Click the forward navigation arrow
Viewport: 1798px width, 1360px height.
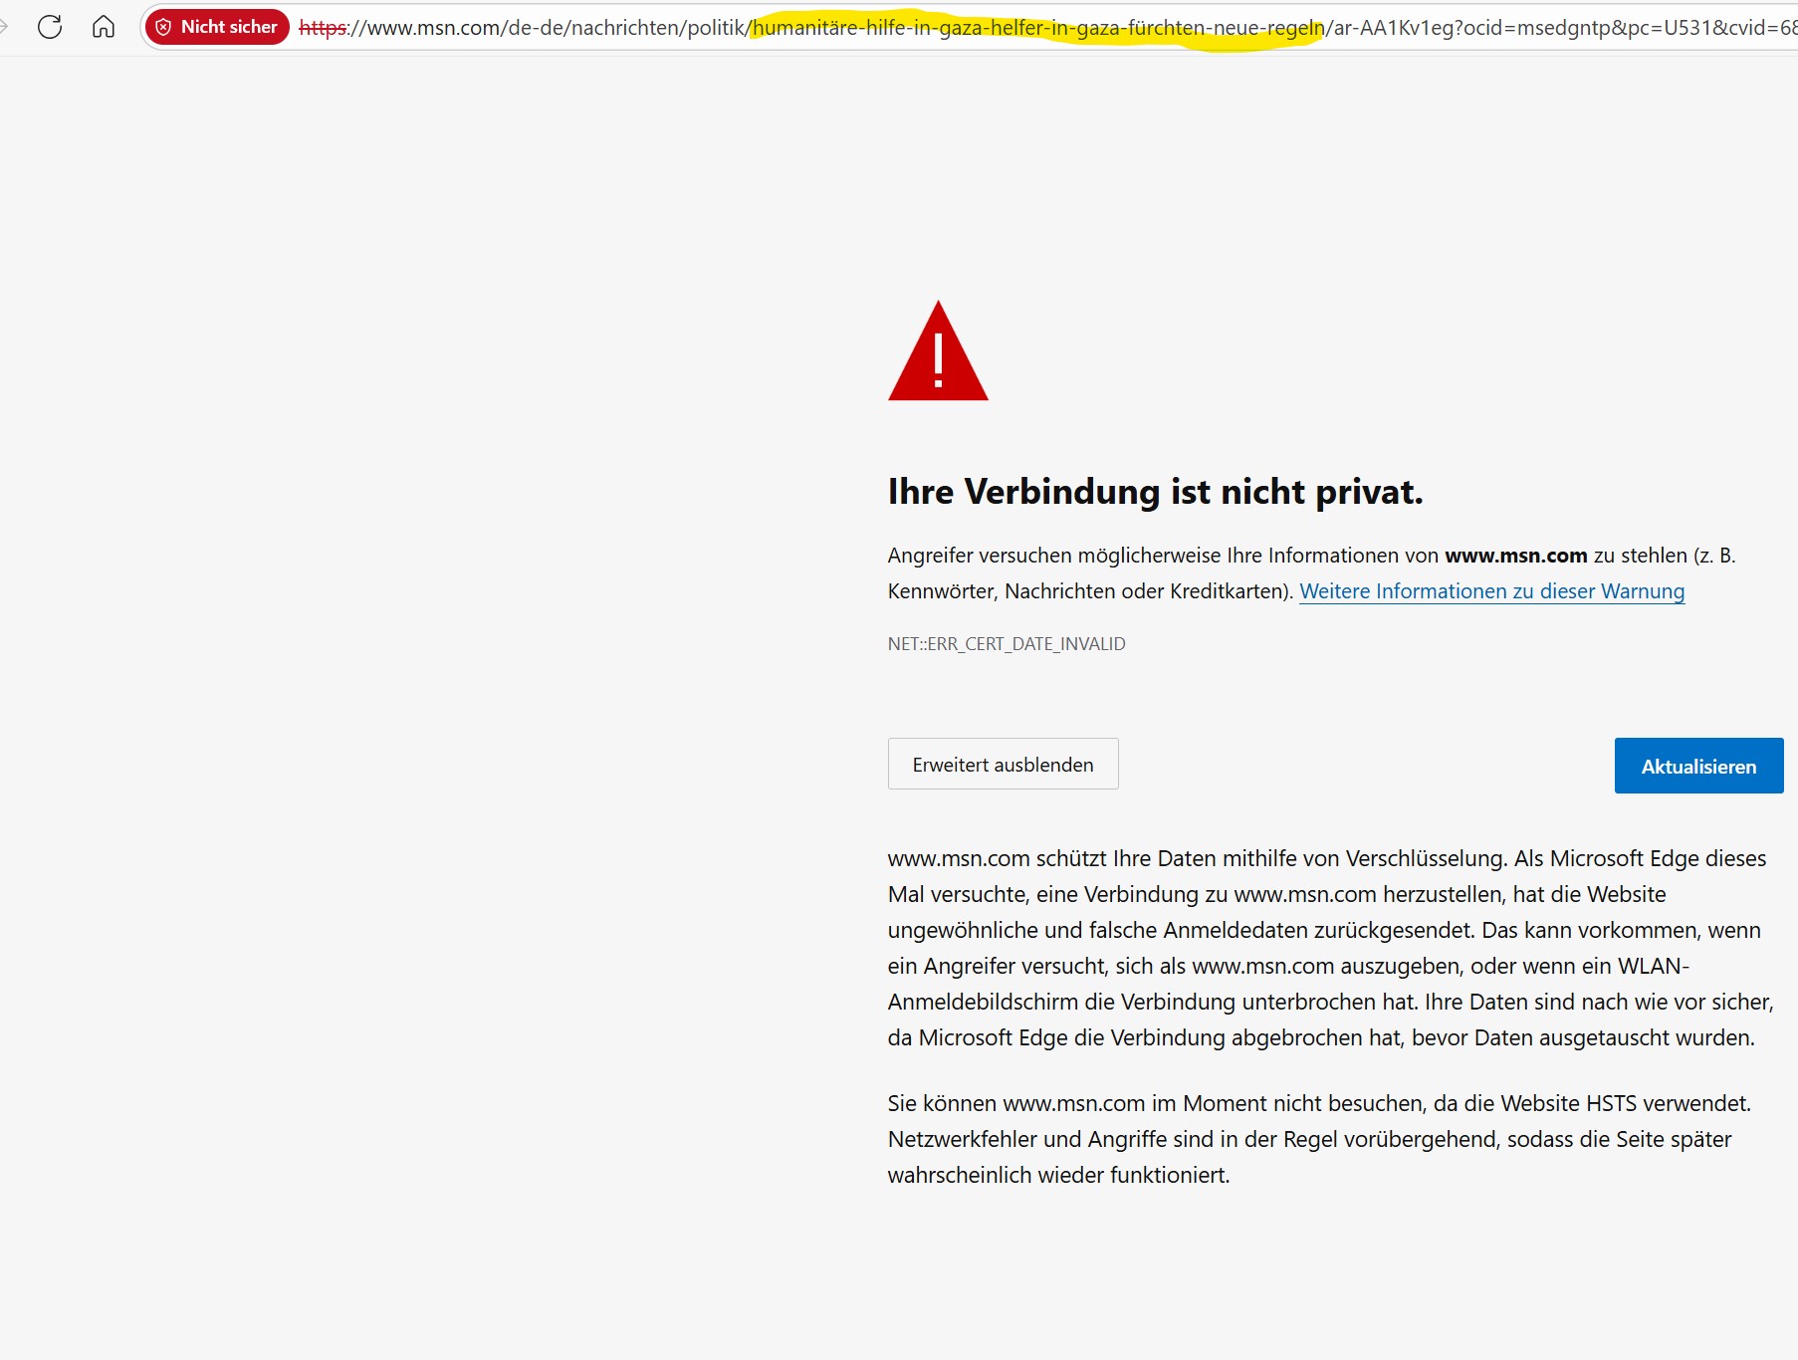tap(4, 27)
